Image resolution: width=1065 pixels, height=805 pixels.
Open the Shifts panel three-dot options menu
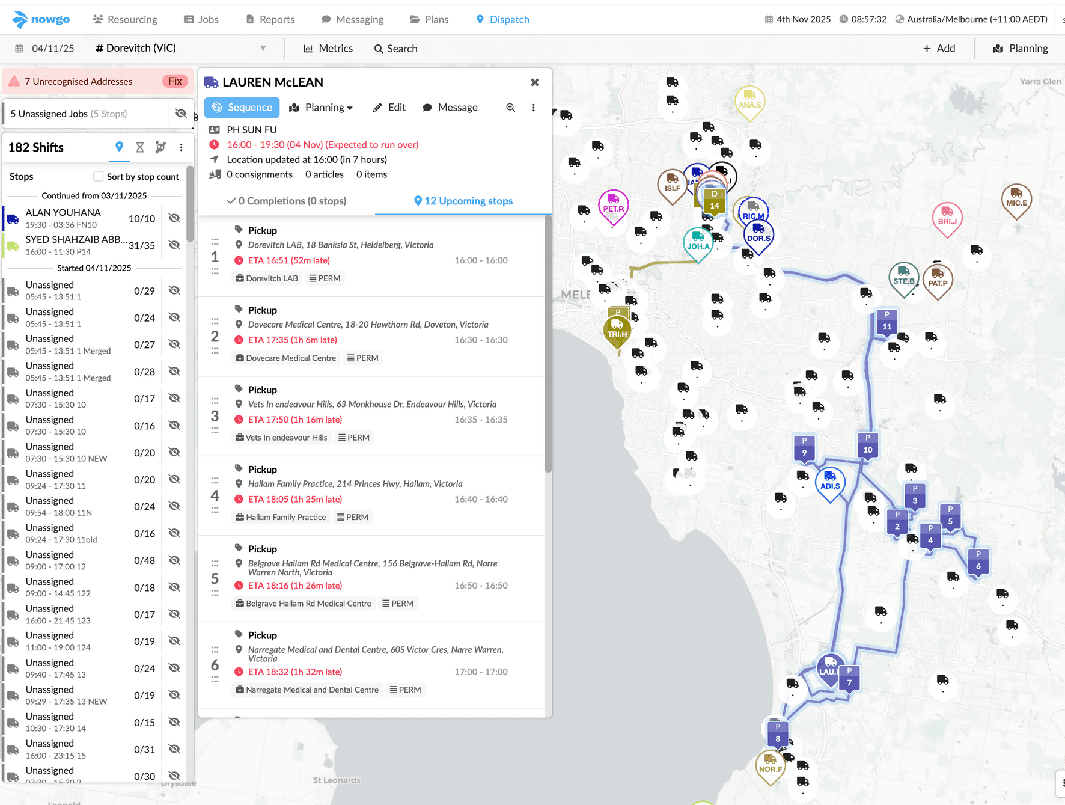point(181,147)
